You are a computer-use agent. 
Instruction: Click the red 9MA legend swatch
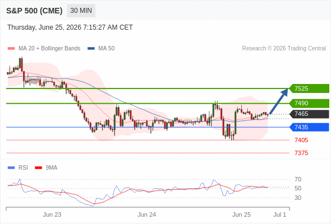tap(38, 168)
